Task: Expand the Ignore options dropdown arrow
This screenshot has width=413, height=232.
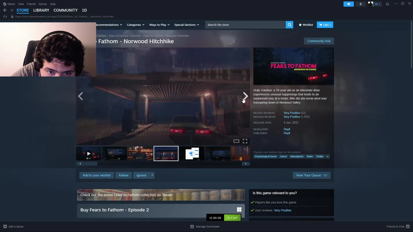Action: coord(152,175)
